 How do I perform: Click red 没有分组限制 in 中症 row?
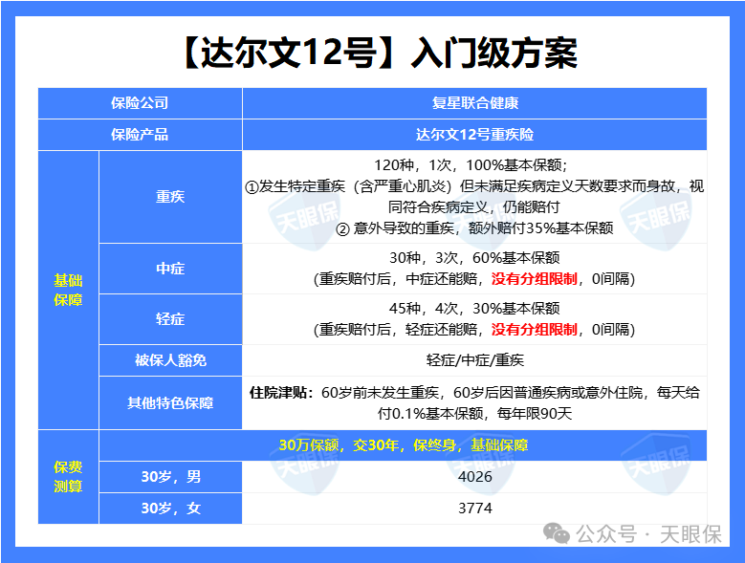pyautogui.click(x=535, y=279)
